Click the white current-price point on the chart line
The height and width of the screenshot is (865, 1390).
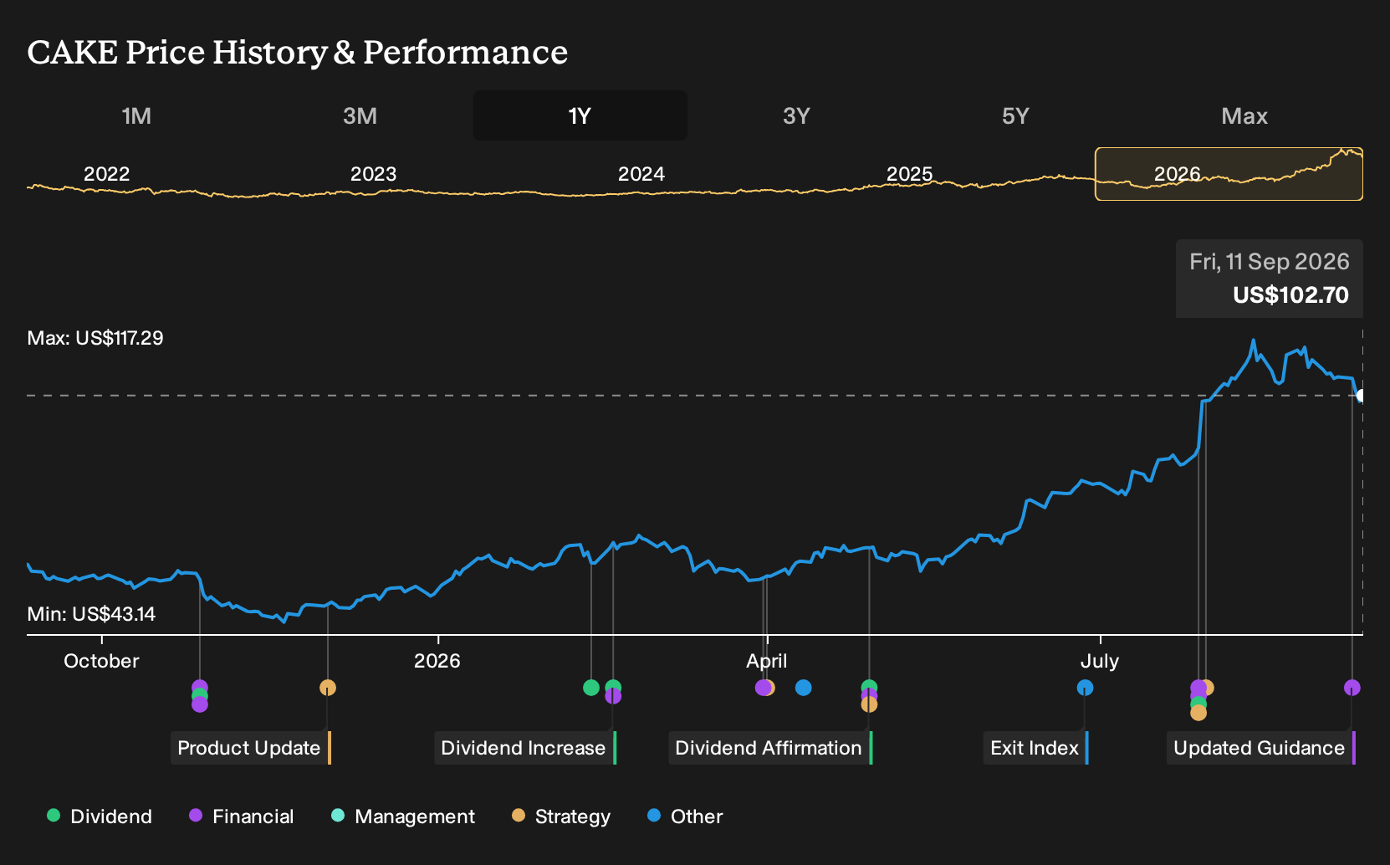(1362, 396)
